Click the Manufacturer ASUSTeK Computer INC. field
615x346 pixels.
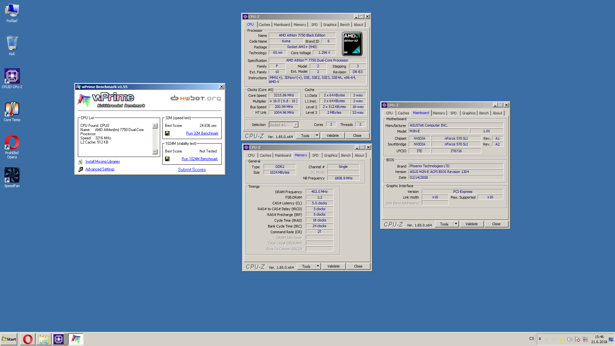point(456,125)
